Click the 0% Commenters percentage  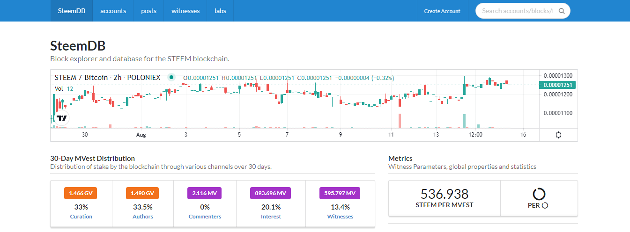pos(204,207)
